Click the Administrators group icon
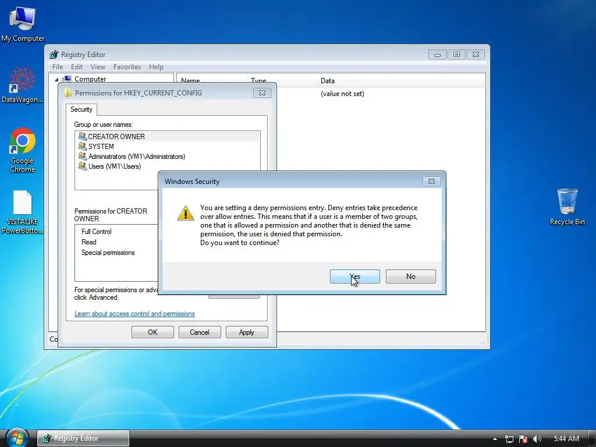Viewport: 596px width, 447px height. (x=82, y=156)
